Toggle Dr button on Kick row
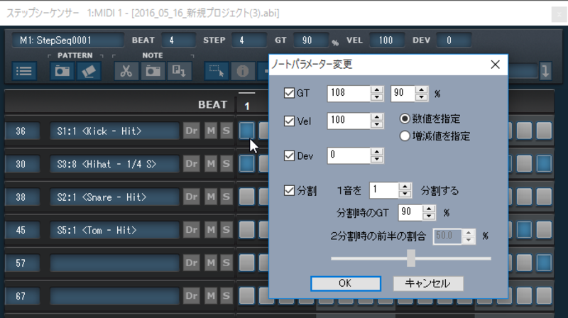The image size is (568, 318). coord(191,131)
